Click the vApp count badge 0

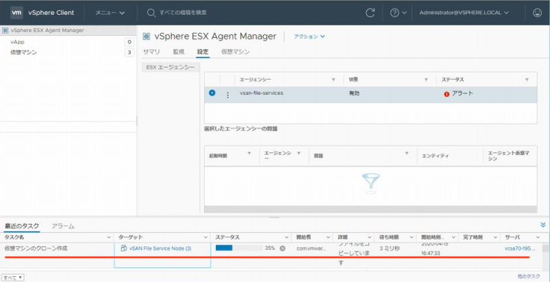[129, 42]
